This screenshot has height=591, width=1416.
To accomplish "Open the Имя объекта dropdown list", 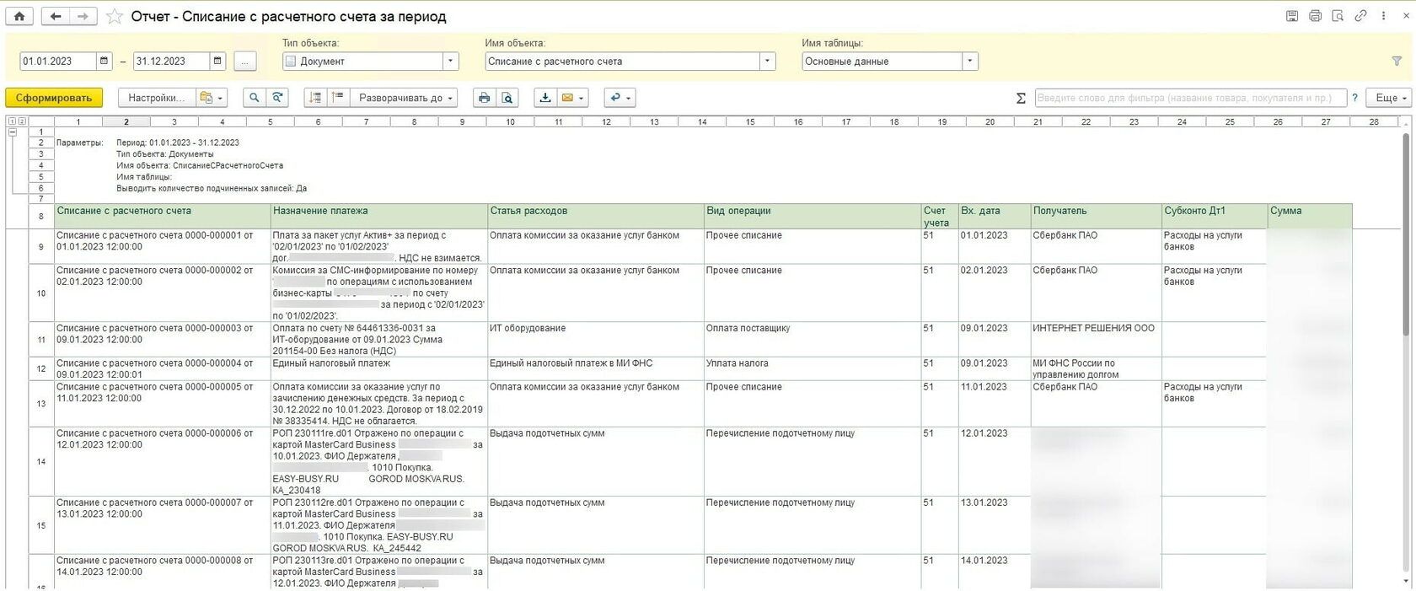I will [767, 61].
